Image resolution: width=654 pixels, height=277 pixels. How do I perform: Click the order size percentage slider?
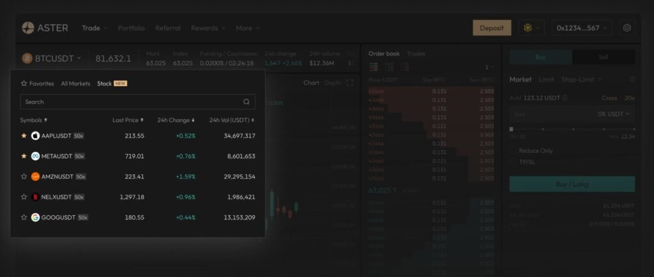coord(572,129)
